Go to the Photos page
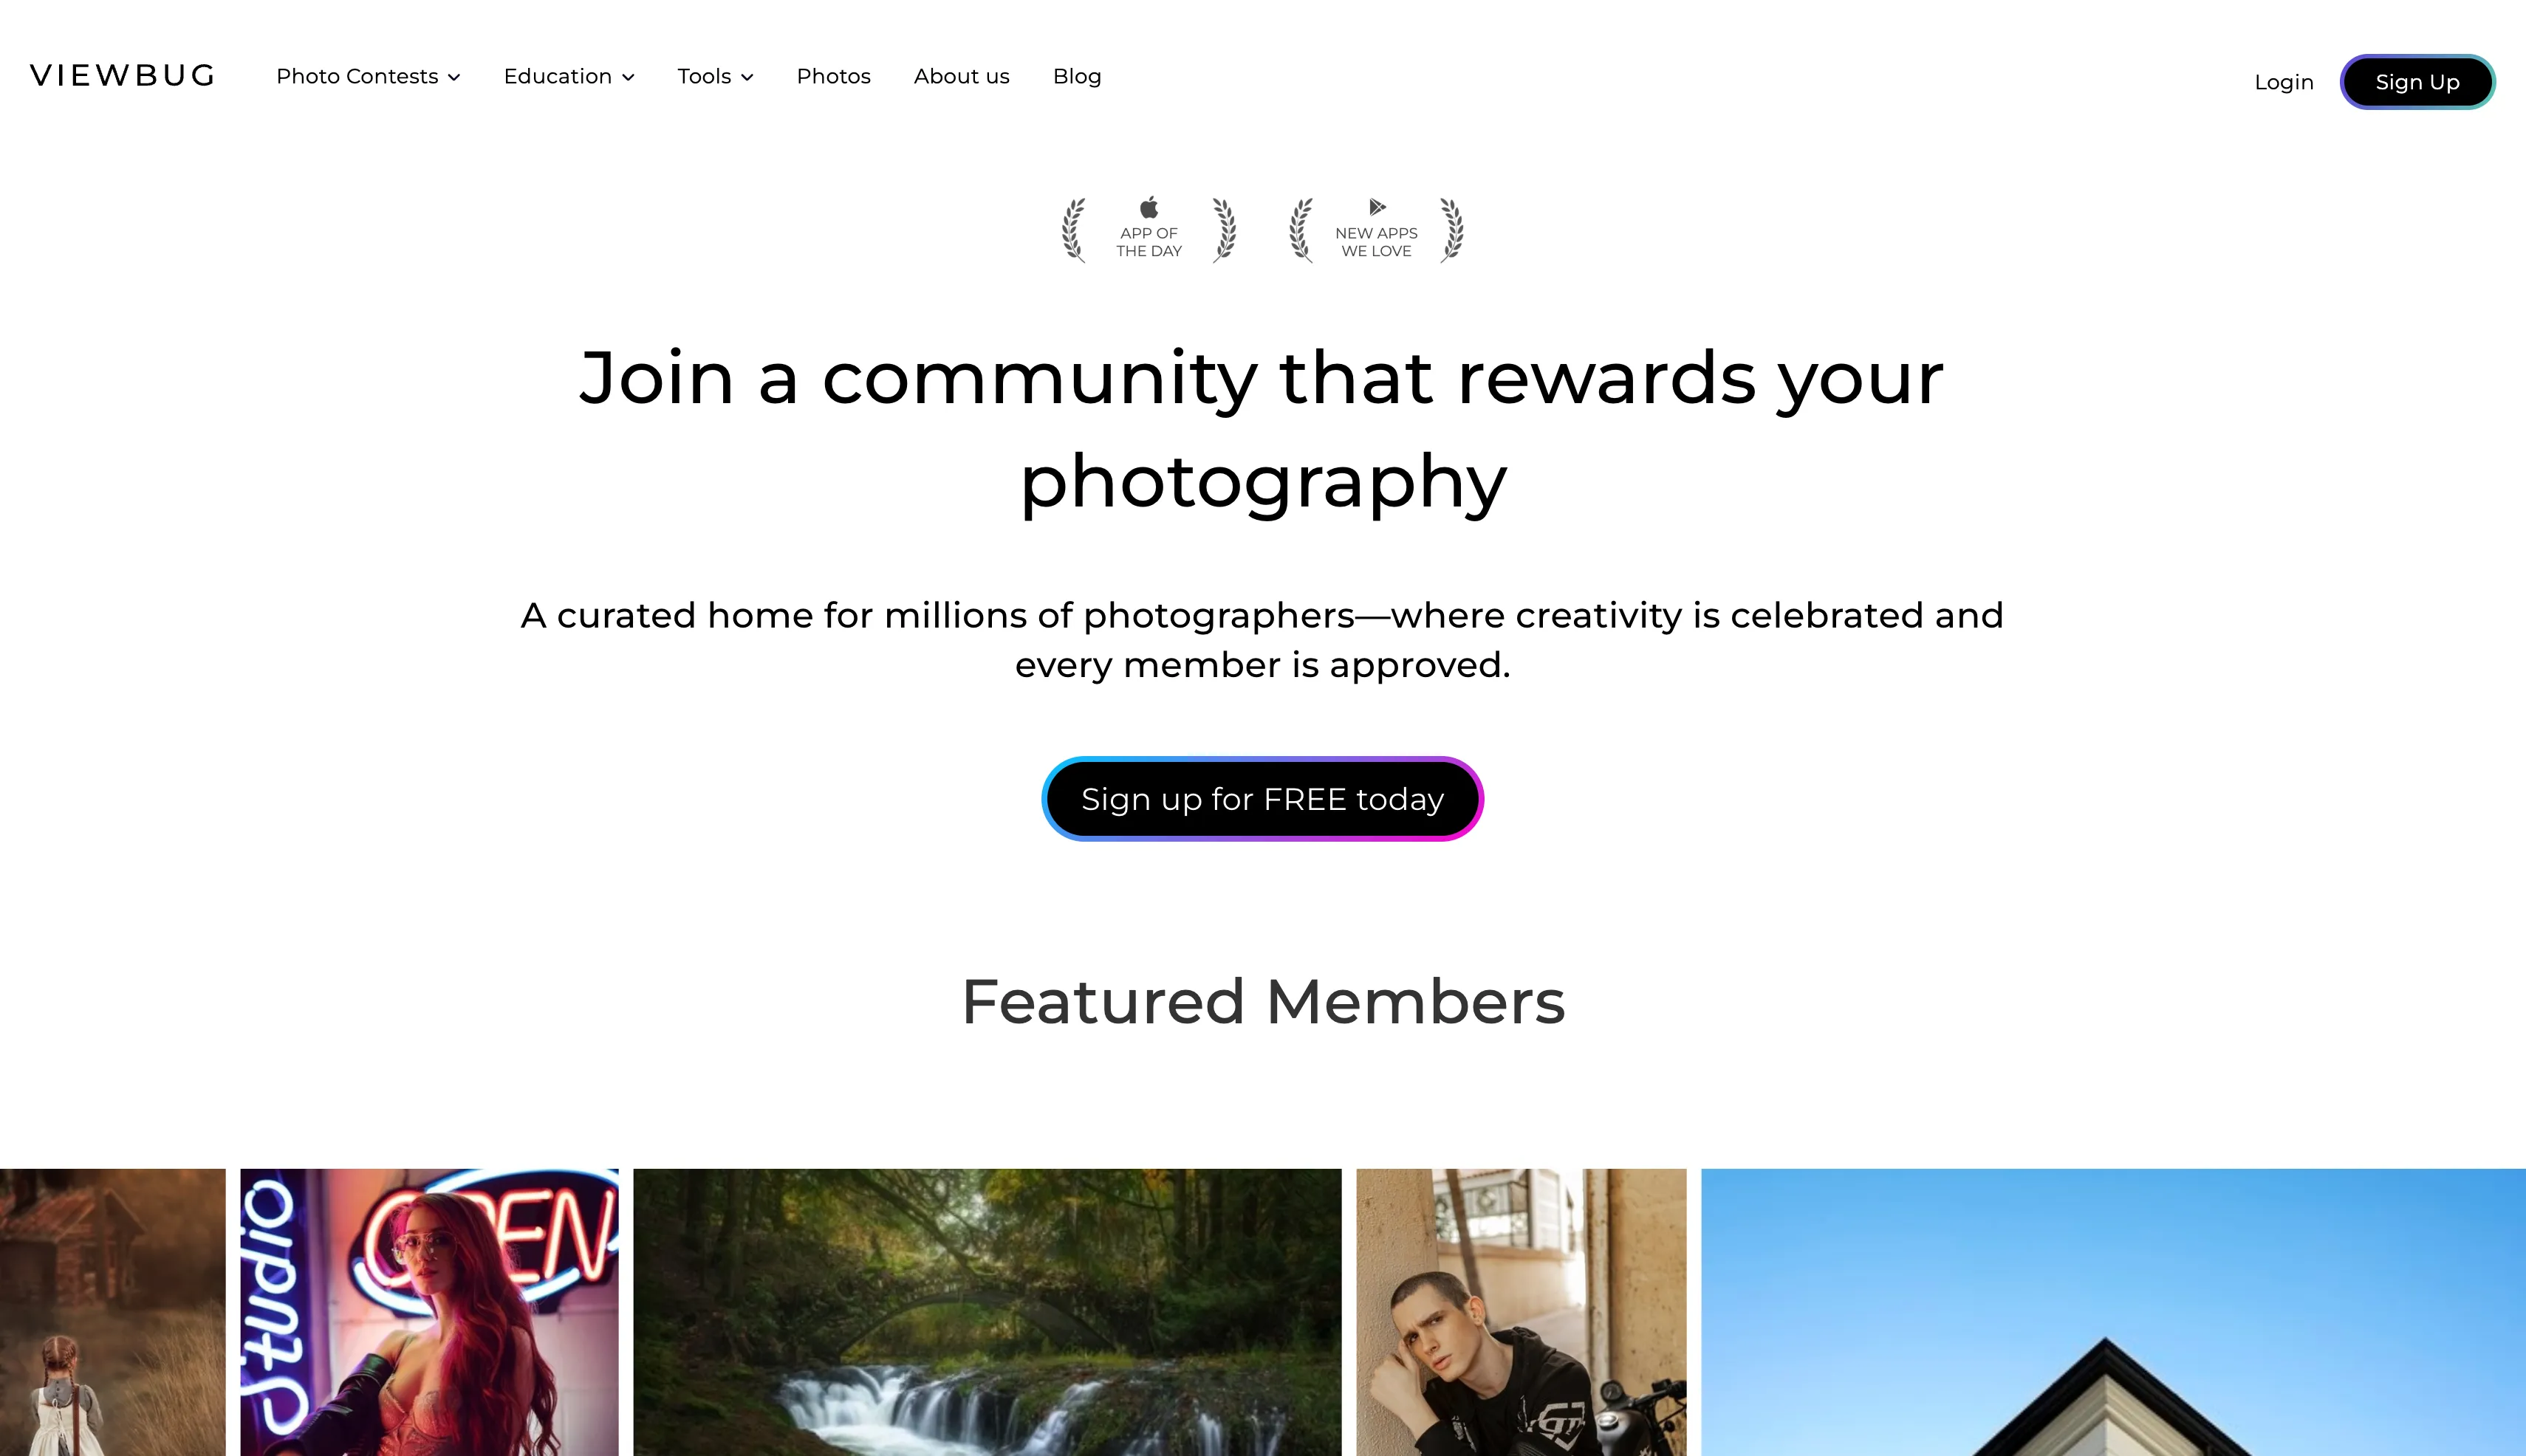The height and width of the screenshot is (1456, 2526). (833, 76)
